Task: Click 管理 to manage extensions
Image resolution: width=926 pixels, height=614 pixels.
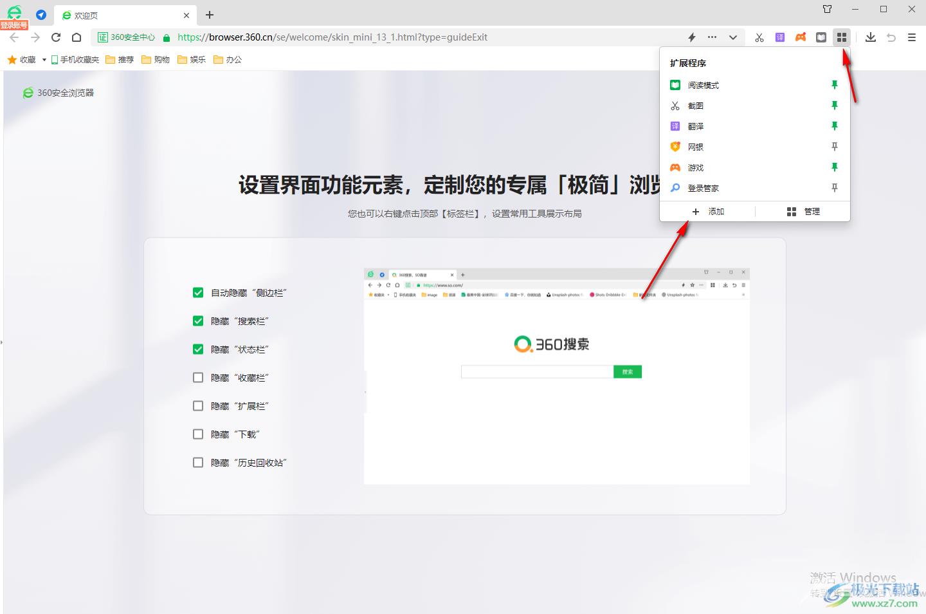Action: tap(803, 212)
